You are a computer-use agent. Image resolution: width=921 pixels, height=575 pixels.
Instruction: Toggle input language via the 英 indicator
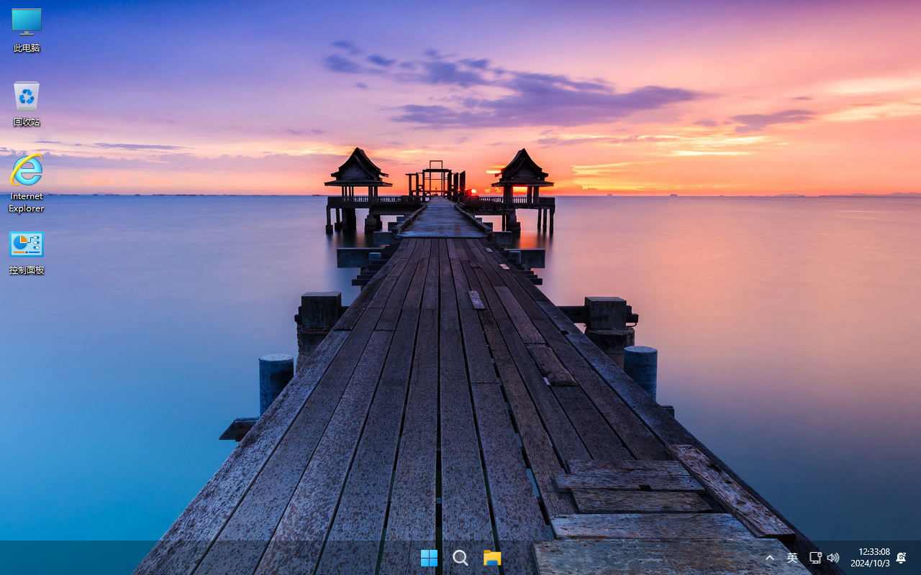tap(792, 558)
